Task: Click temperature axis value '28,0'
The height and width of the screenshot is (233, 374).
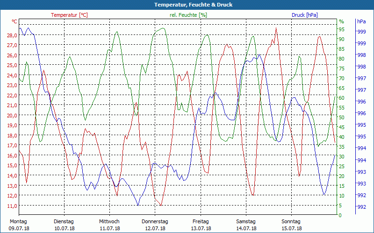Action: 13,35
